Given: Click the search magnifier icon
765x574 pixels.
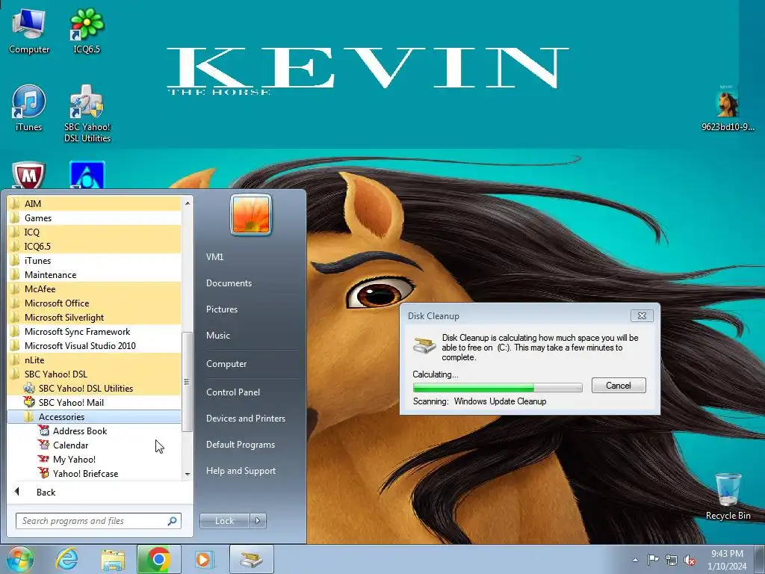Looking at the screenshot, I should (x=173, y=521).
